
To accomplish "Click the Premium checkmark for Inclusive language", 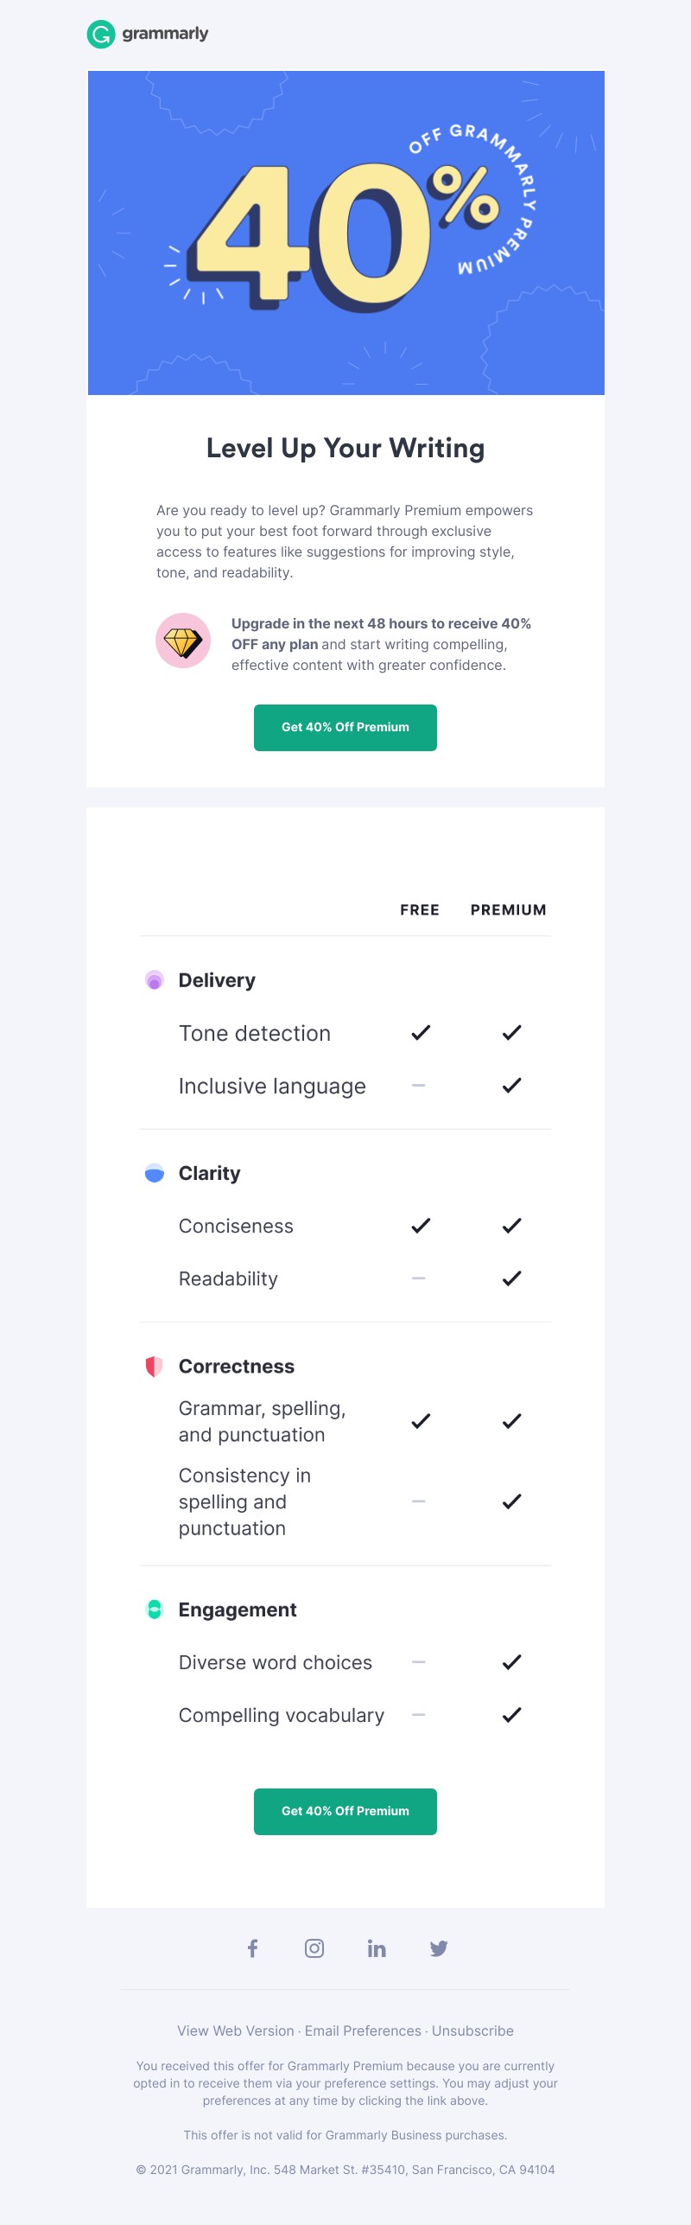I will [512, 1086].
